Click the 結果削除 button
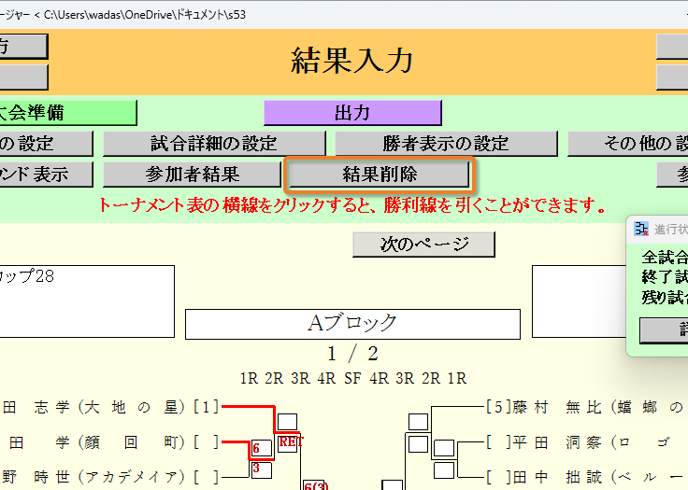Image resolution: width=688 pixels, height=490 pixels. click(x=380, y=175)
